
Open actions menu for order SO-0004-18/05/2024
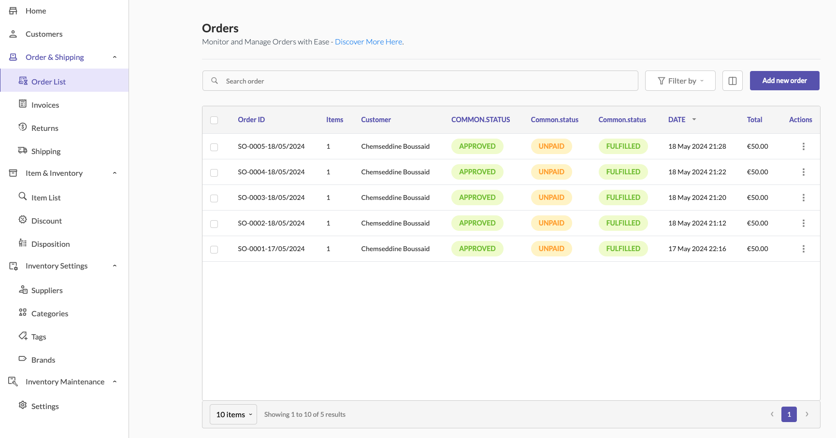coord(804,172)
